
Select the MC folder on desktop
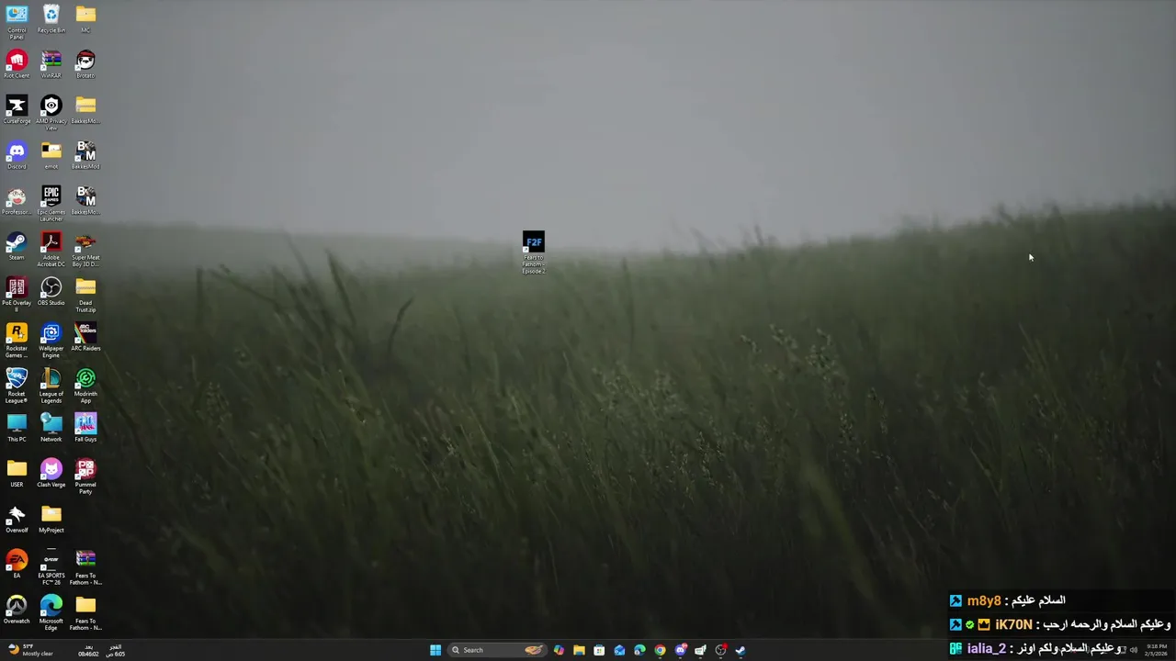pos(85,18)
